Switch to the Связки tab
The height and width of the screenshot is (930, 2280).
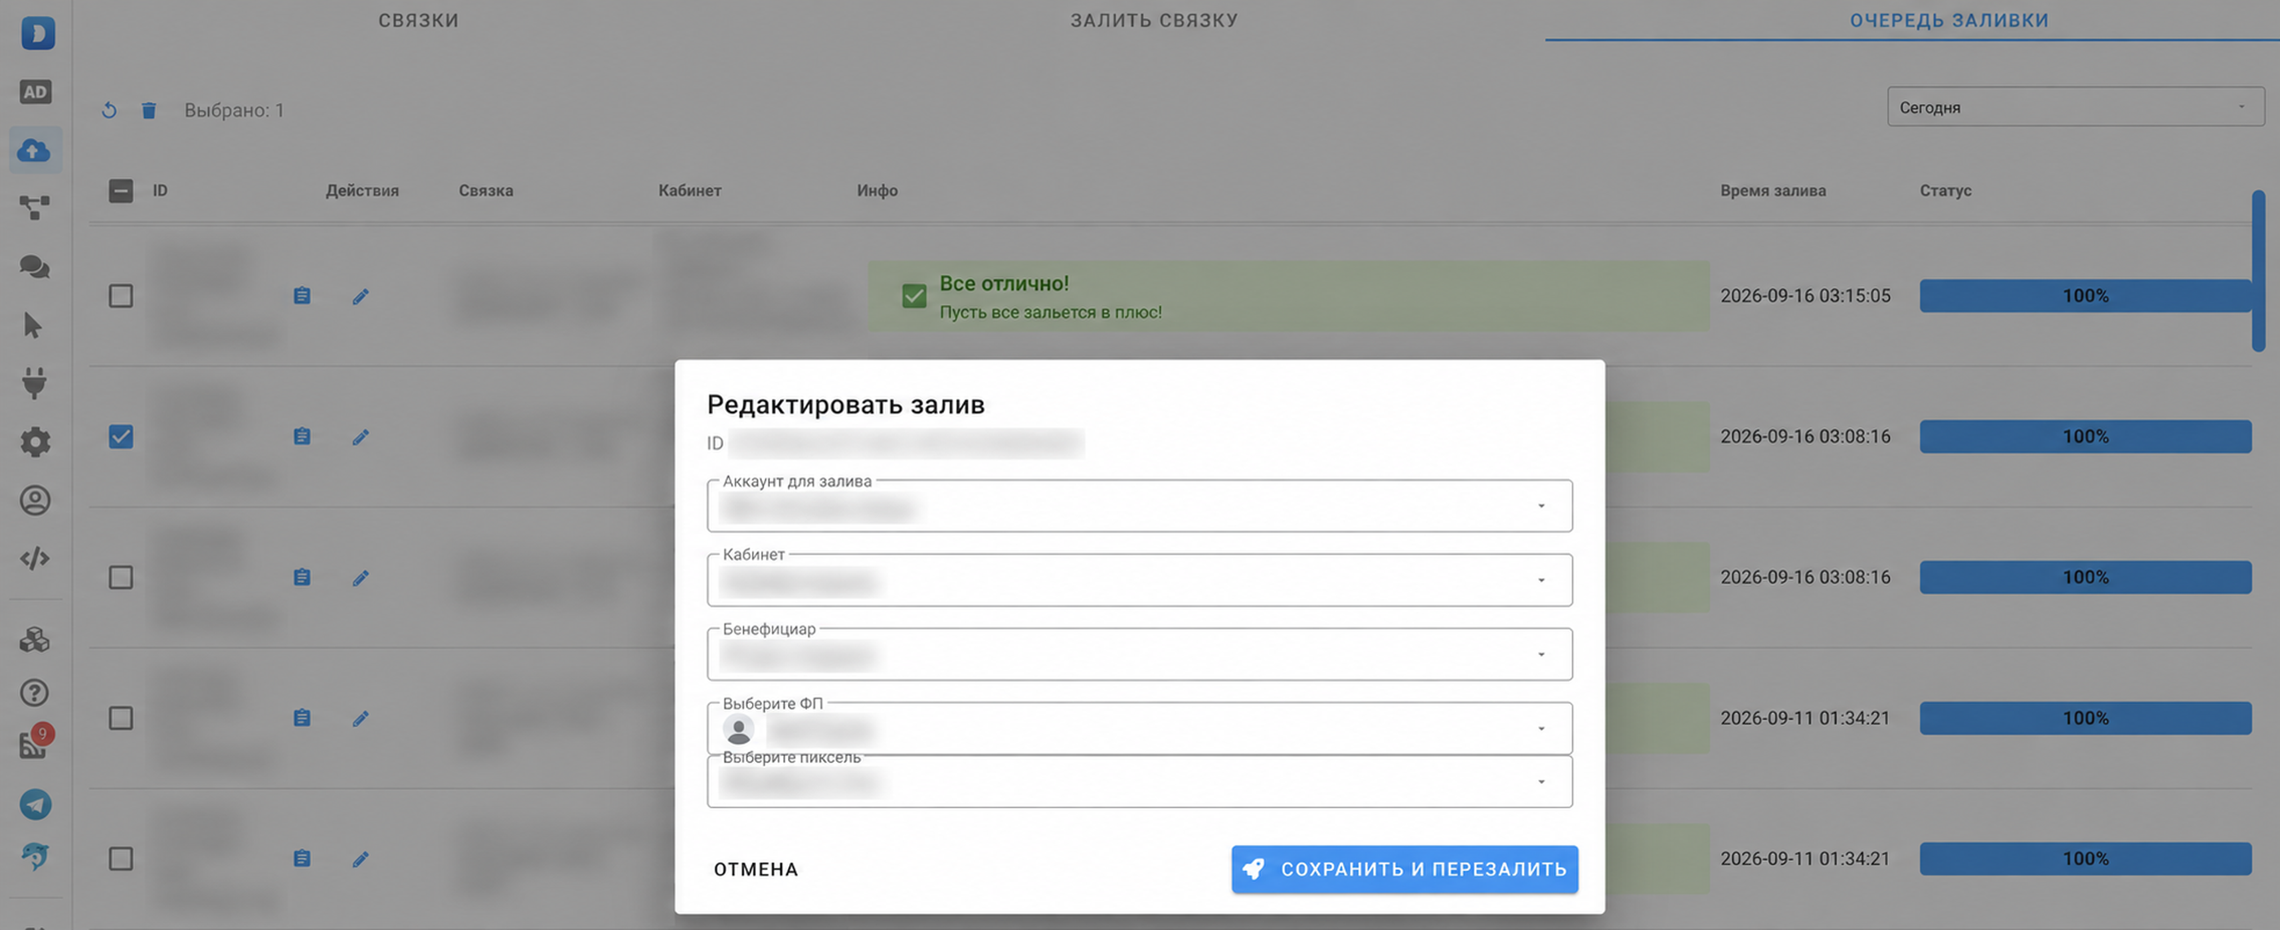(419, 21)
